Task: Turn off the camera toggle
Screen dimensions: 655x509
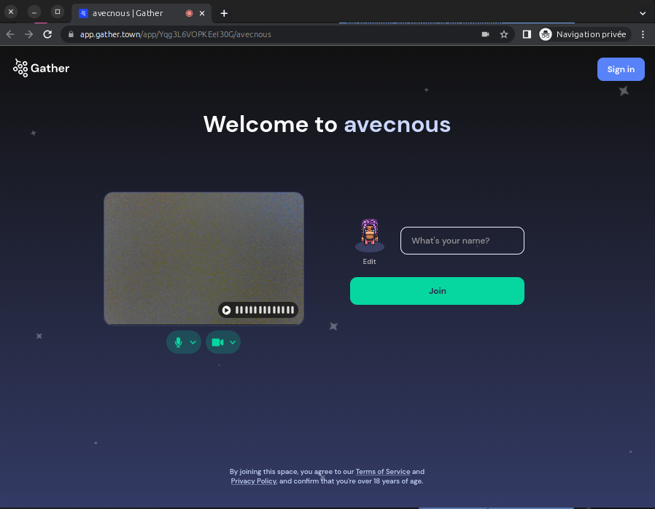Action: 217,342
